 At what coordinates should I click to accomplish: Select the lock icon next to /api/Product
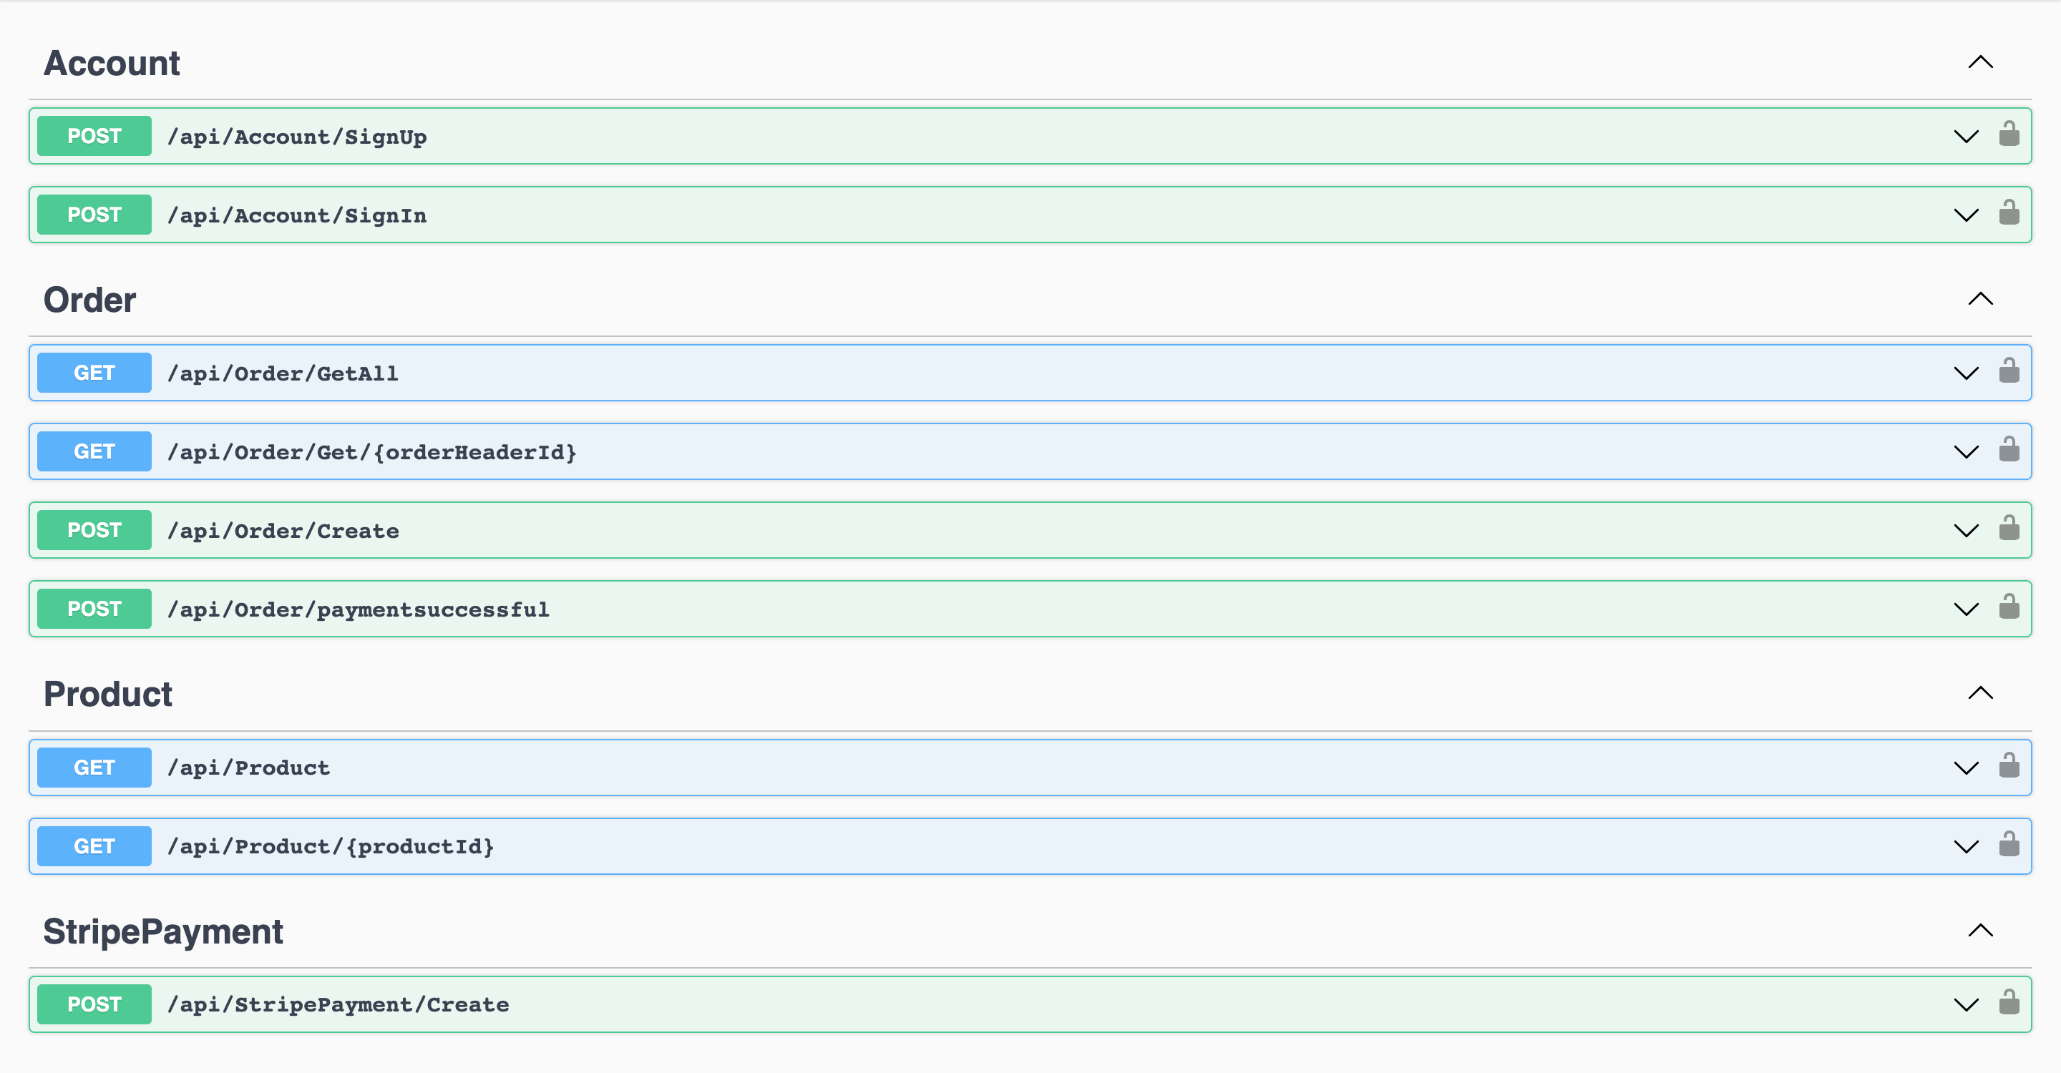click(x=2008, y=767)
